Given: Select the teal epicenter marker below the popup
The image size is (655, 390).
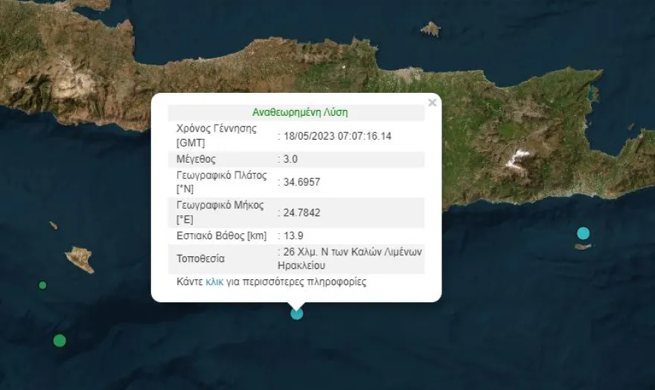Looking at the screenshot, I should [296, 313].
